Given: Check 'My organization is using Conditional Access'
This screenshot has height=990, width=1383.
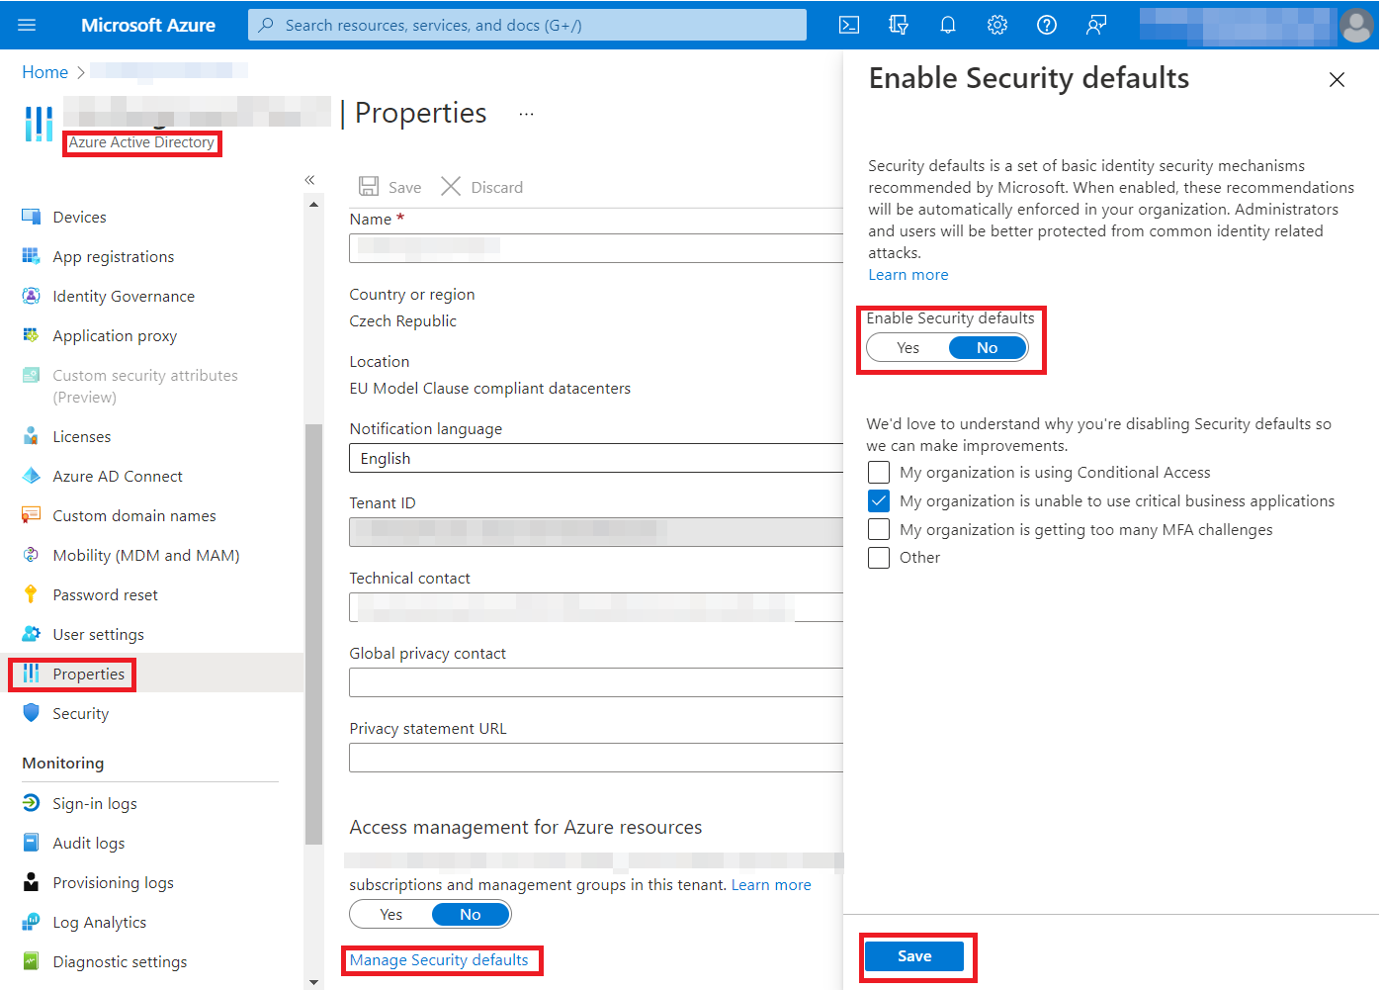Looking at the screenshot, I should point(879,473).
